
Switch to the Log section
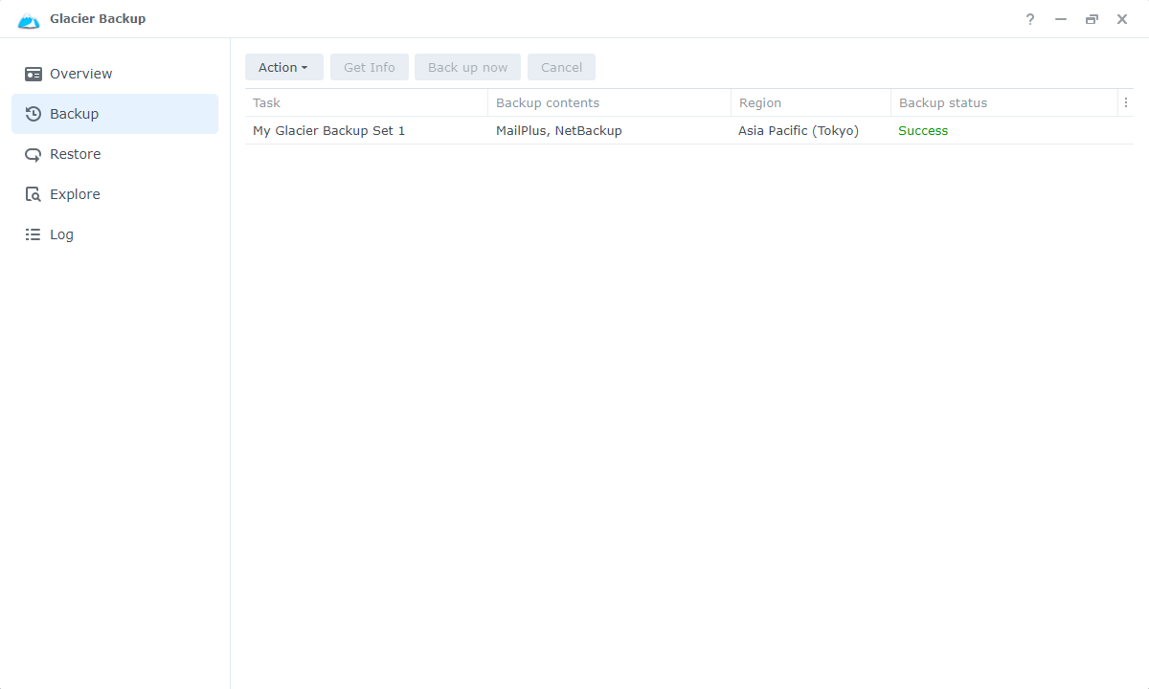[61, 233]
